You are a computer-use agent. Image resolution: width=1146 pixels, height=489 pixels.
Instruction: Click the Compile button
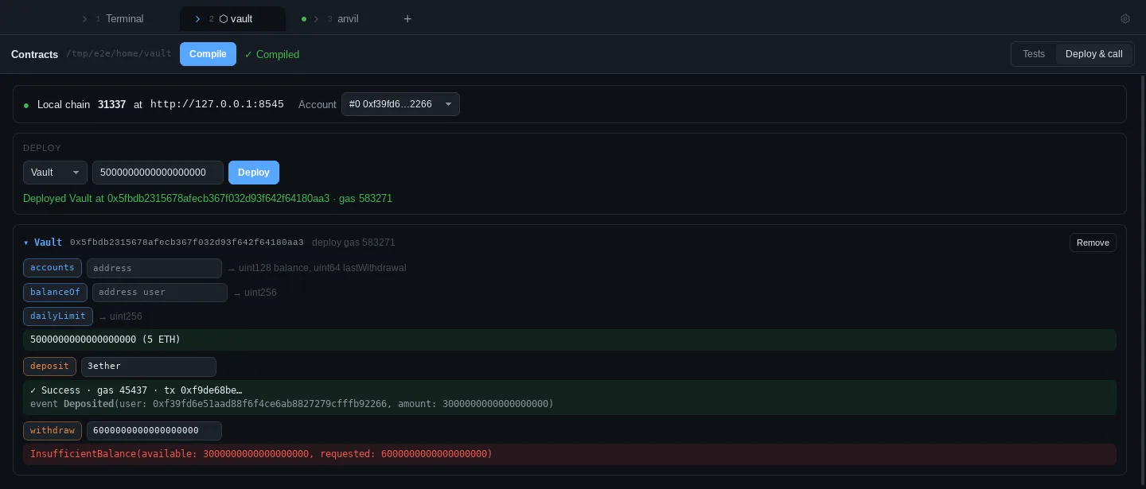point(208,54)
